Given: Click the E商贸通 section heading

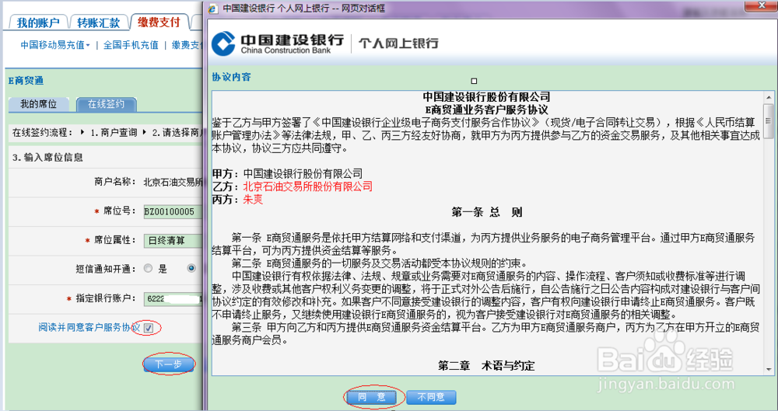Looking at the screenshot, I should pyautogui.click(x=26, y=81).
